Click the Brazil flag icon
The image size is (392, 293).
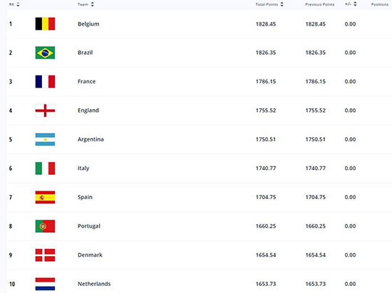coord(45,53)
